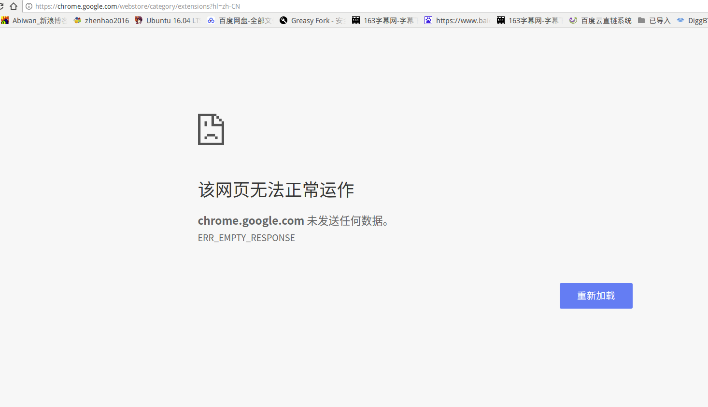The height and width of the screenshot is (407, 708).
Task: Click the zhenhao2016 bookmark favicon
Action: [x=77, y=20]
